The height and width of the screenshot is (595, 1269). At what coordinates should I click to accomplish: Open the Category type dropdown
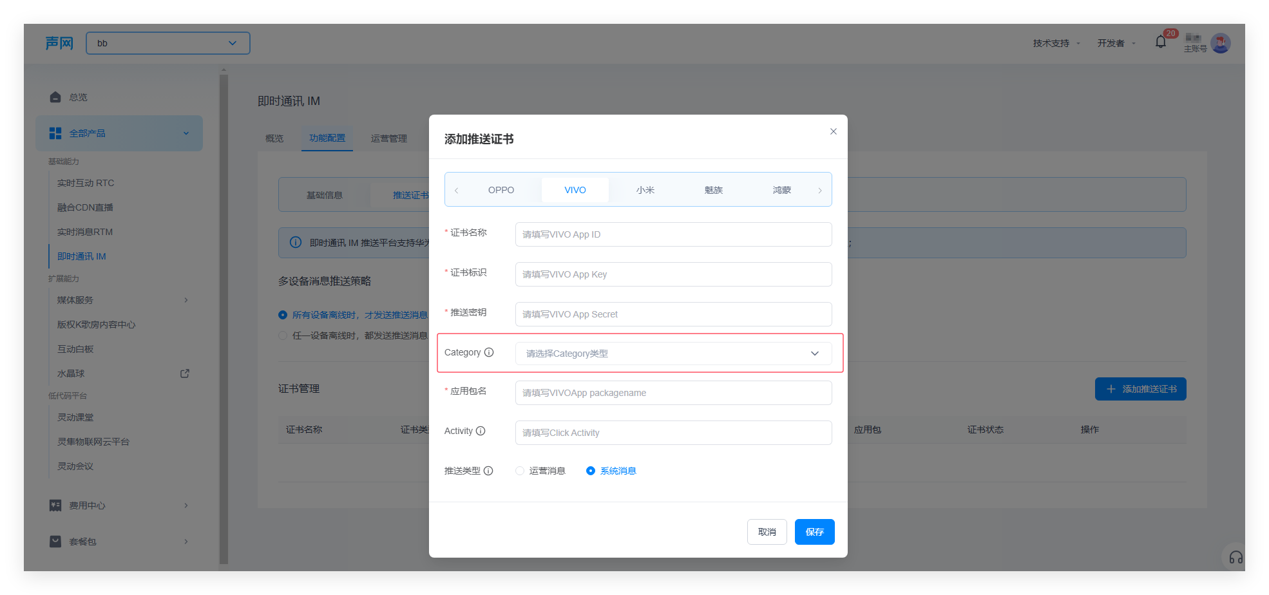(x=673, y=354)
